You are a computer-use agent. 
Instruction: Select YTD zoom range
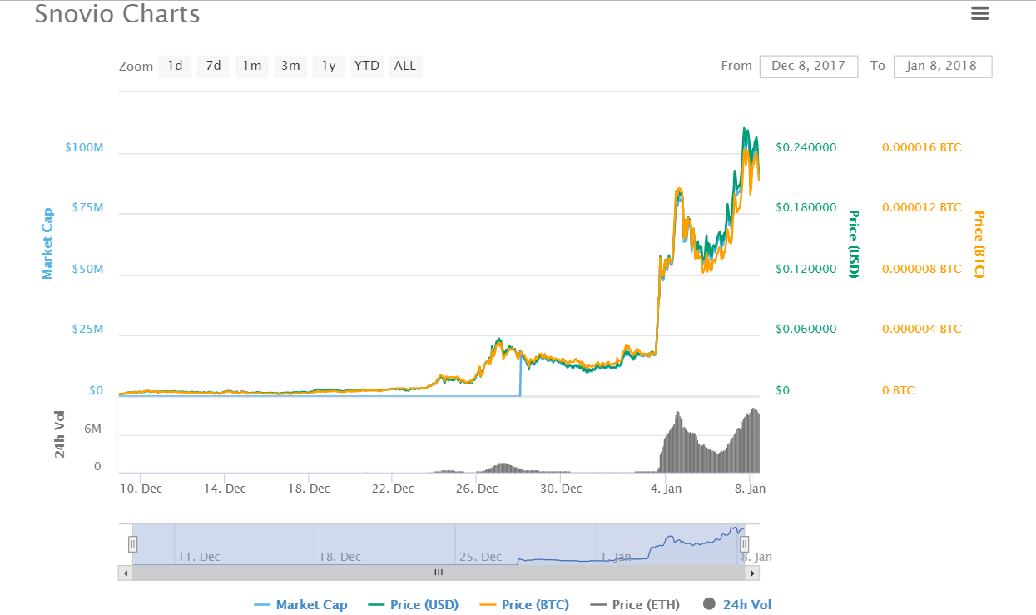(x=367, y=66)
